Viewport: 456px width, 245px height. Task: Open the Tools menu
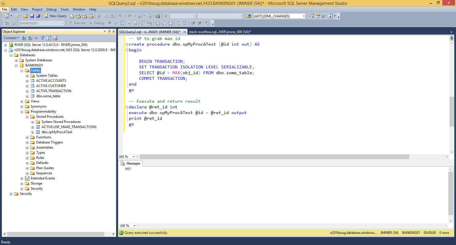pyautogui.click(x=64, y=9)
